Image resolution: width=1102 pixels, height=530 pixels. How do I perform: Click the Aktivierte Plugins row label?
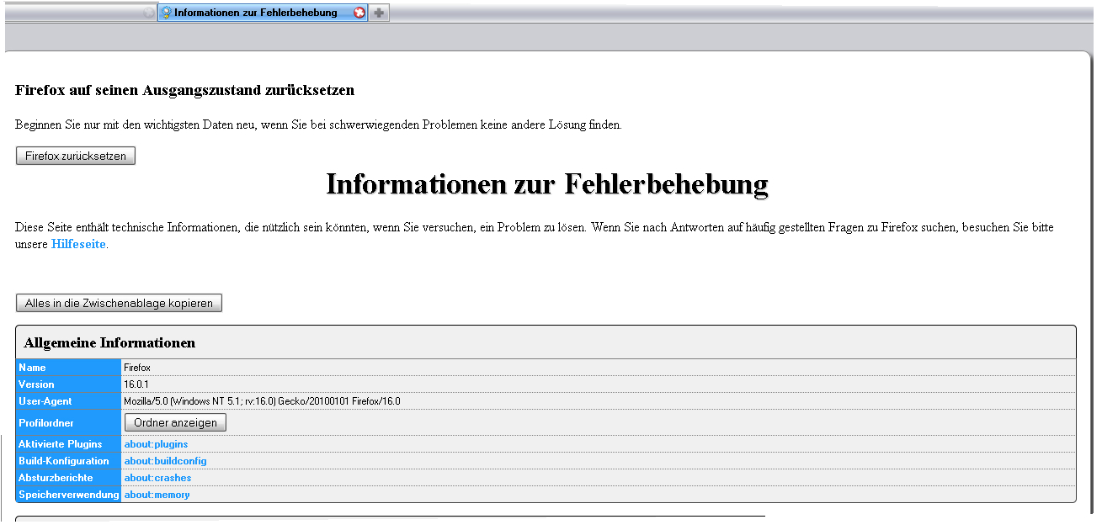coord(61,443)
